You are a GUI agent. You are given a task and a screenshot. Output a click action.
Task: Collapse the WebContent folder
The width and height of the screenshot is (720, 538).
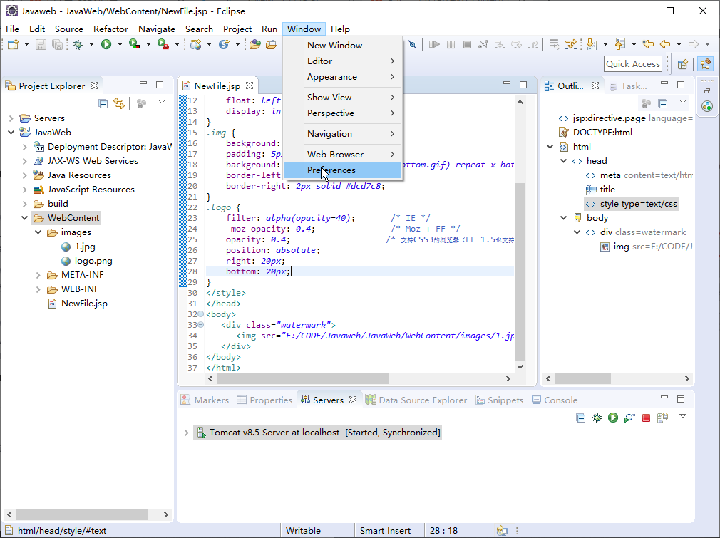click(x=25, y=217)
